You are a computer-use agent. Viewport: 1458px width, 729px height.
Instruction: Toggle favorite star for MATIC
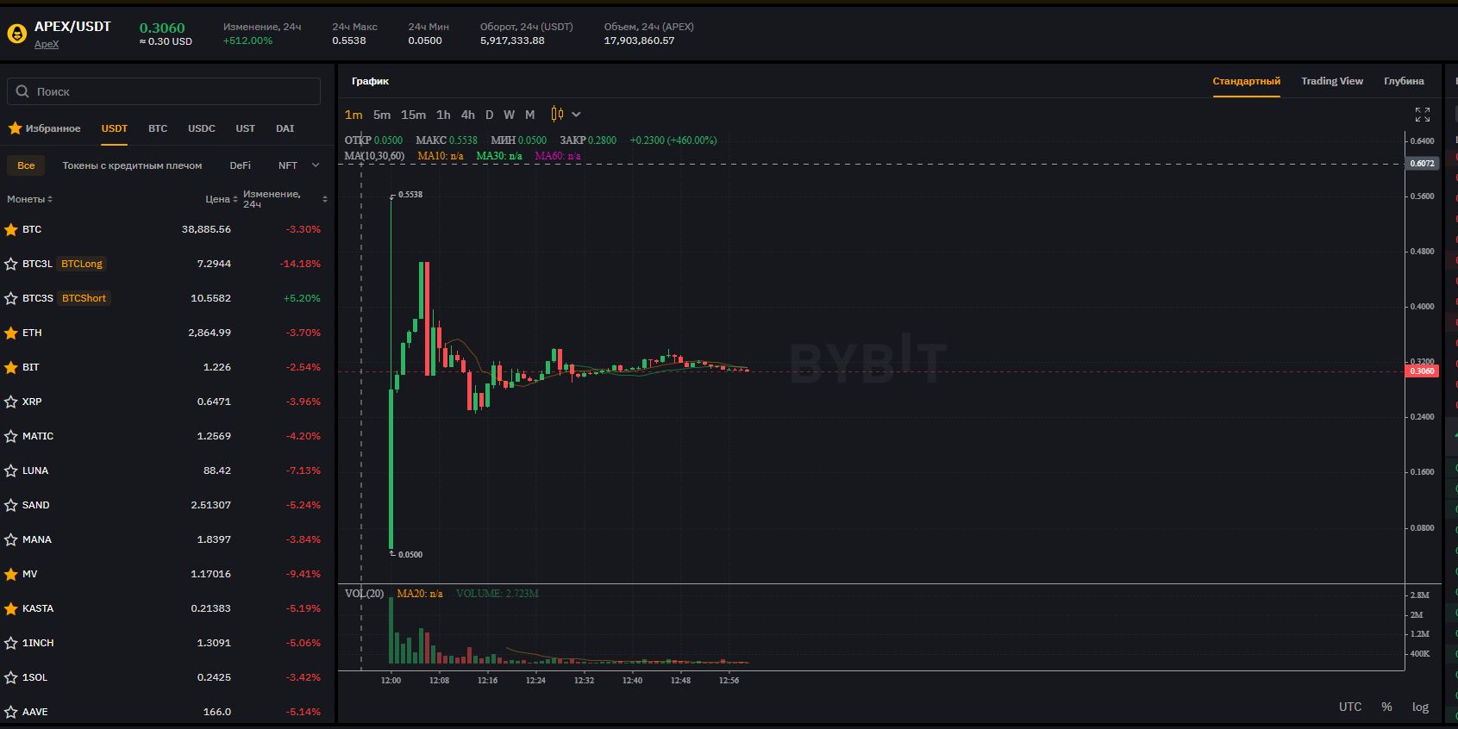point(11,436)
